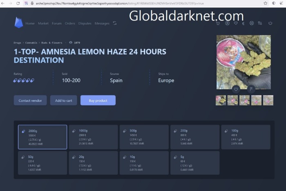The image size is (286, 191).
Task: Open the user profile icon
Action: pyautogui.click(x=227, y=23)
